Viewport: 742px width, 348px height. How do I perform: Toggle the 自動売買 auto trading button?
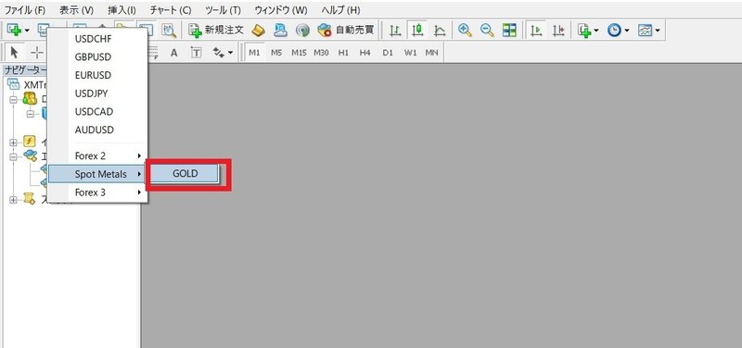coord(345,31)
